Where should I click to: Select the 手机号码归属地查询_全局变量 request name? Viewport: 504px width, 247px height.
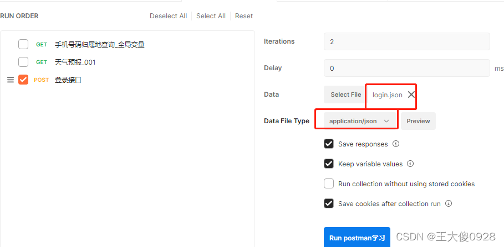[x=100, y=45]
